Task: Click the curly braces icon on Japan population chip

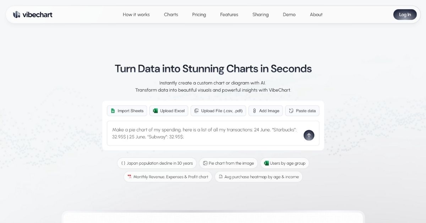Action: (124, 163)
